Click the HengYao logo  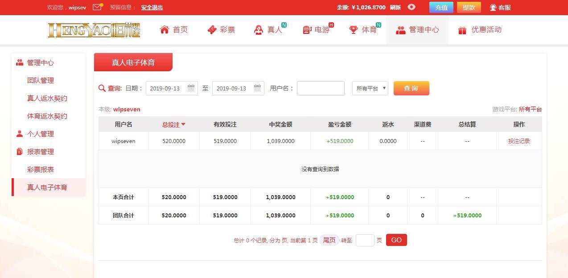tap(94, 30)
